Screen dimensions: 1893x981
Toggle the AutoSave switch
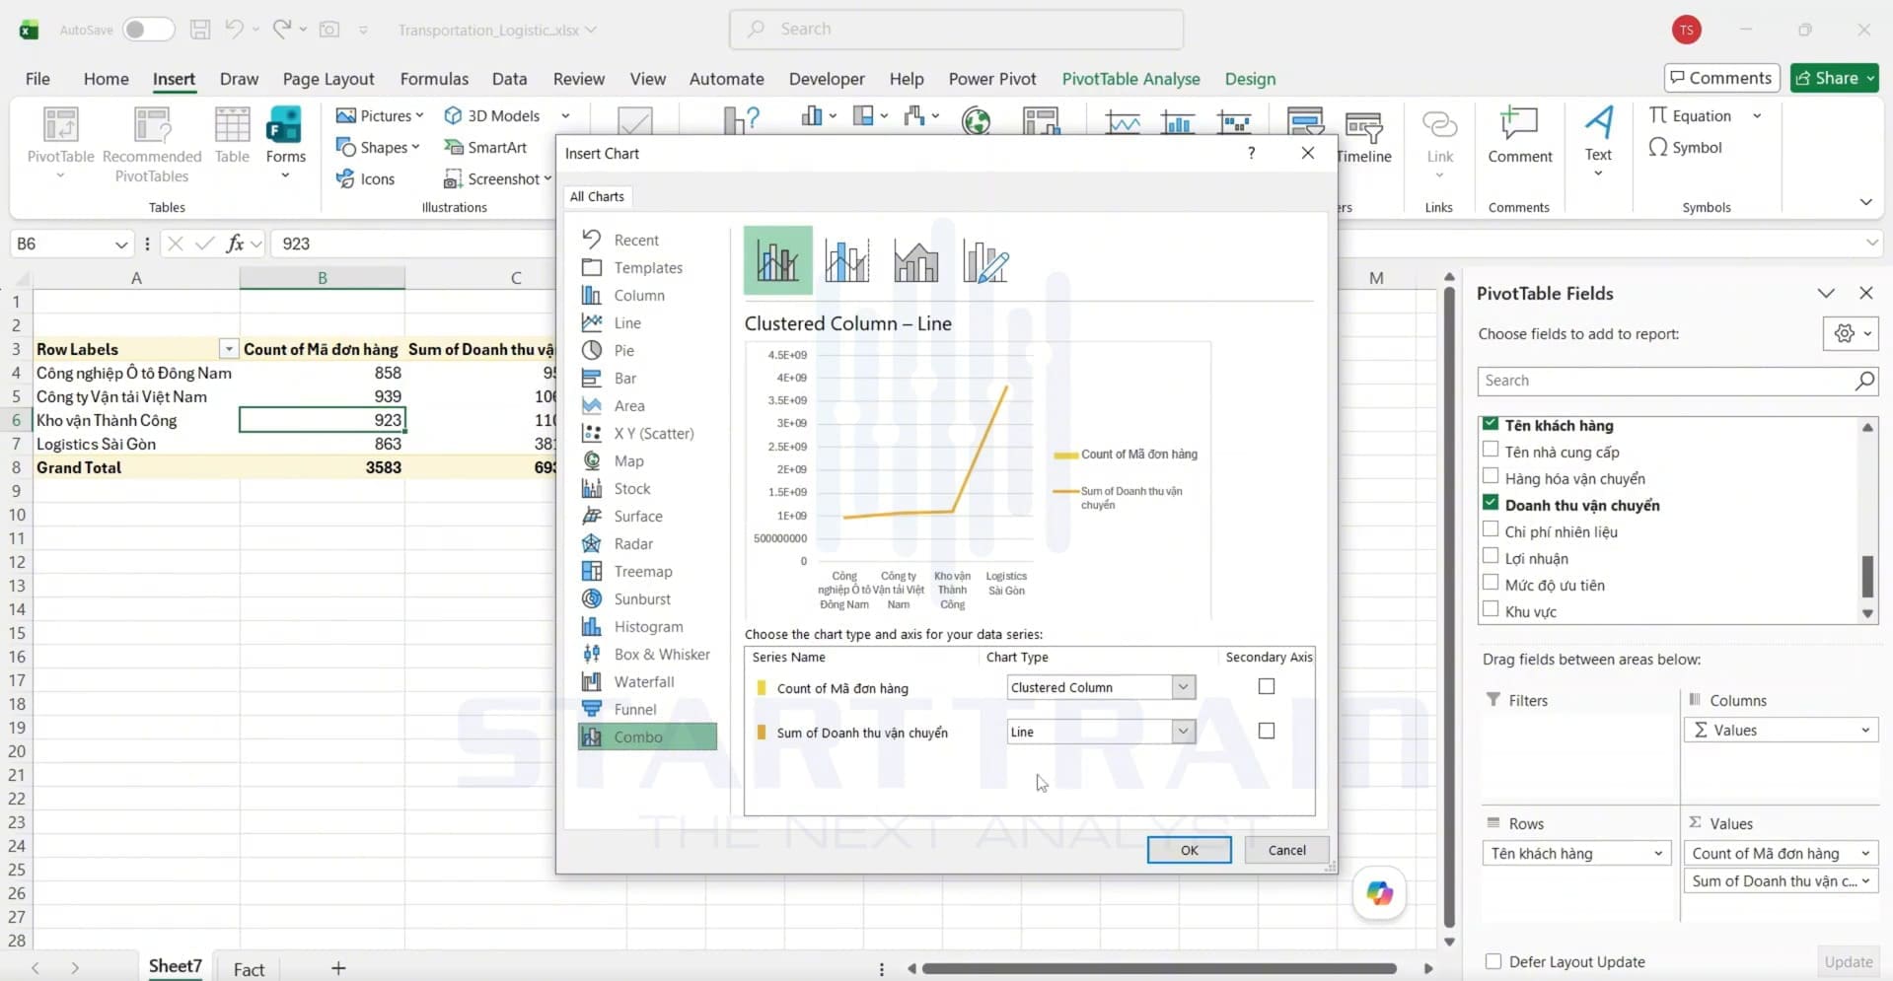(x=148, y=30)
